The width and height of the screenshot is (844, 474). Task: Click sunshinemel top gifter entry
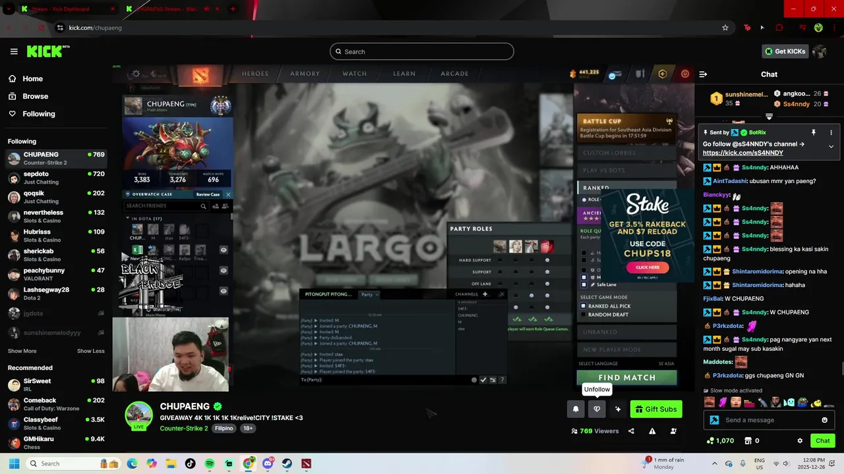coord(738,99)
